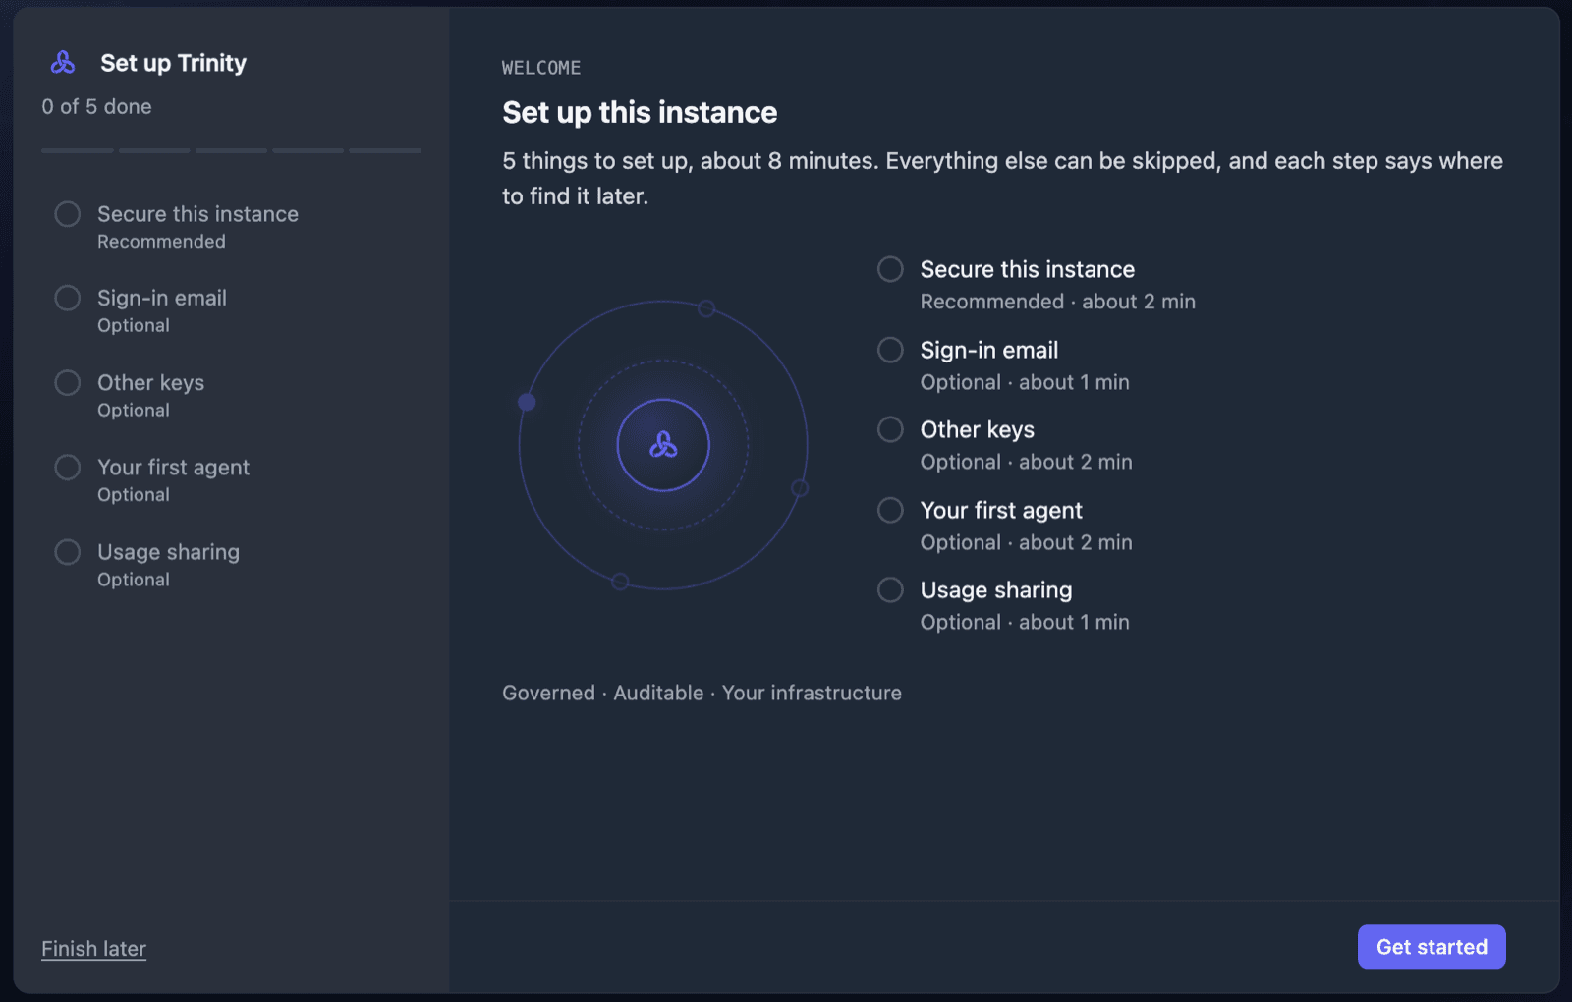The height and width of the screenshot is (1002, 1572).
Task: Click the WELCOME label
Action: [541, 68]
